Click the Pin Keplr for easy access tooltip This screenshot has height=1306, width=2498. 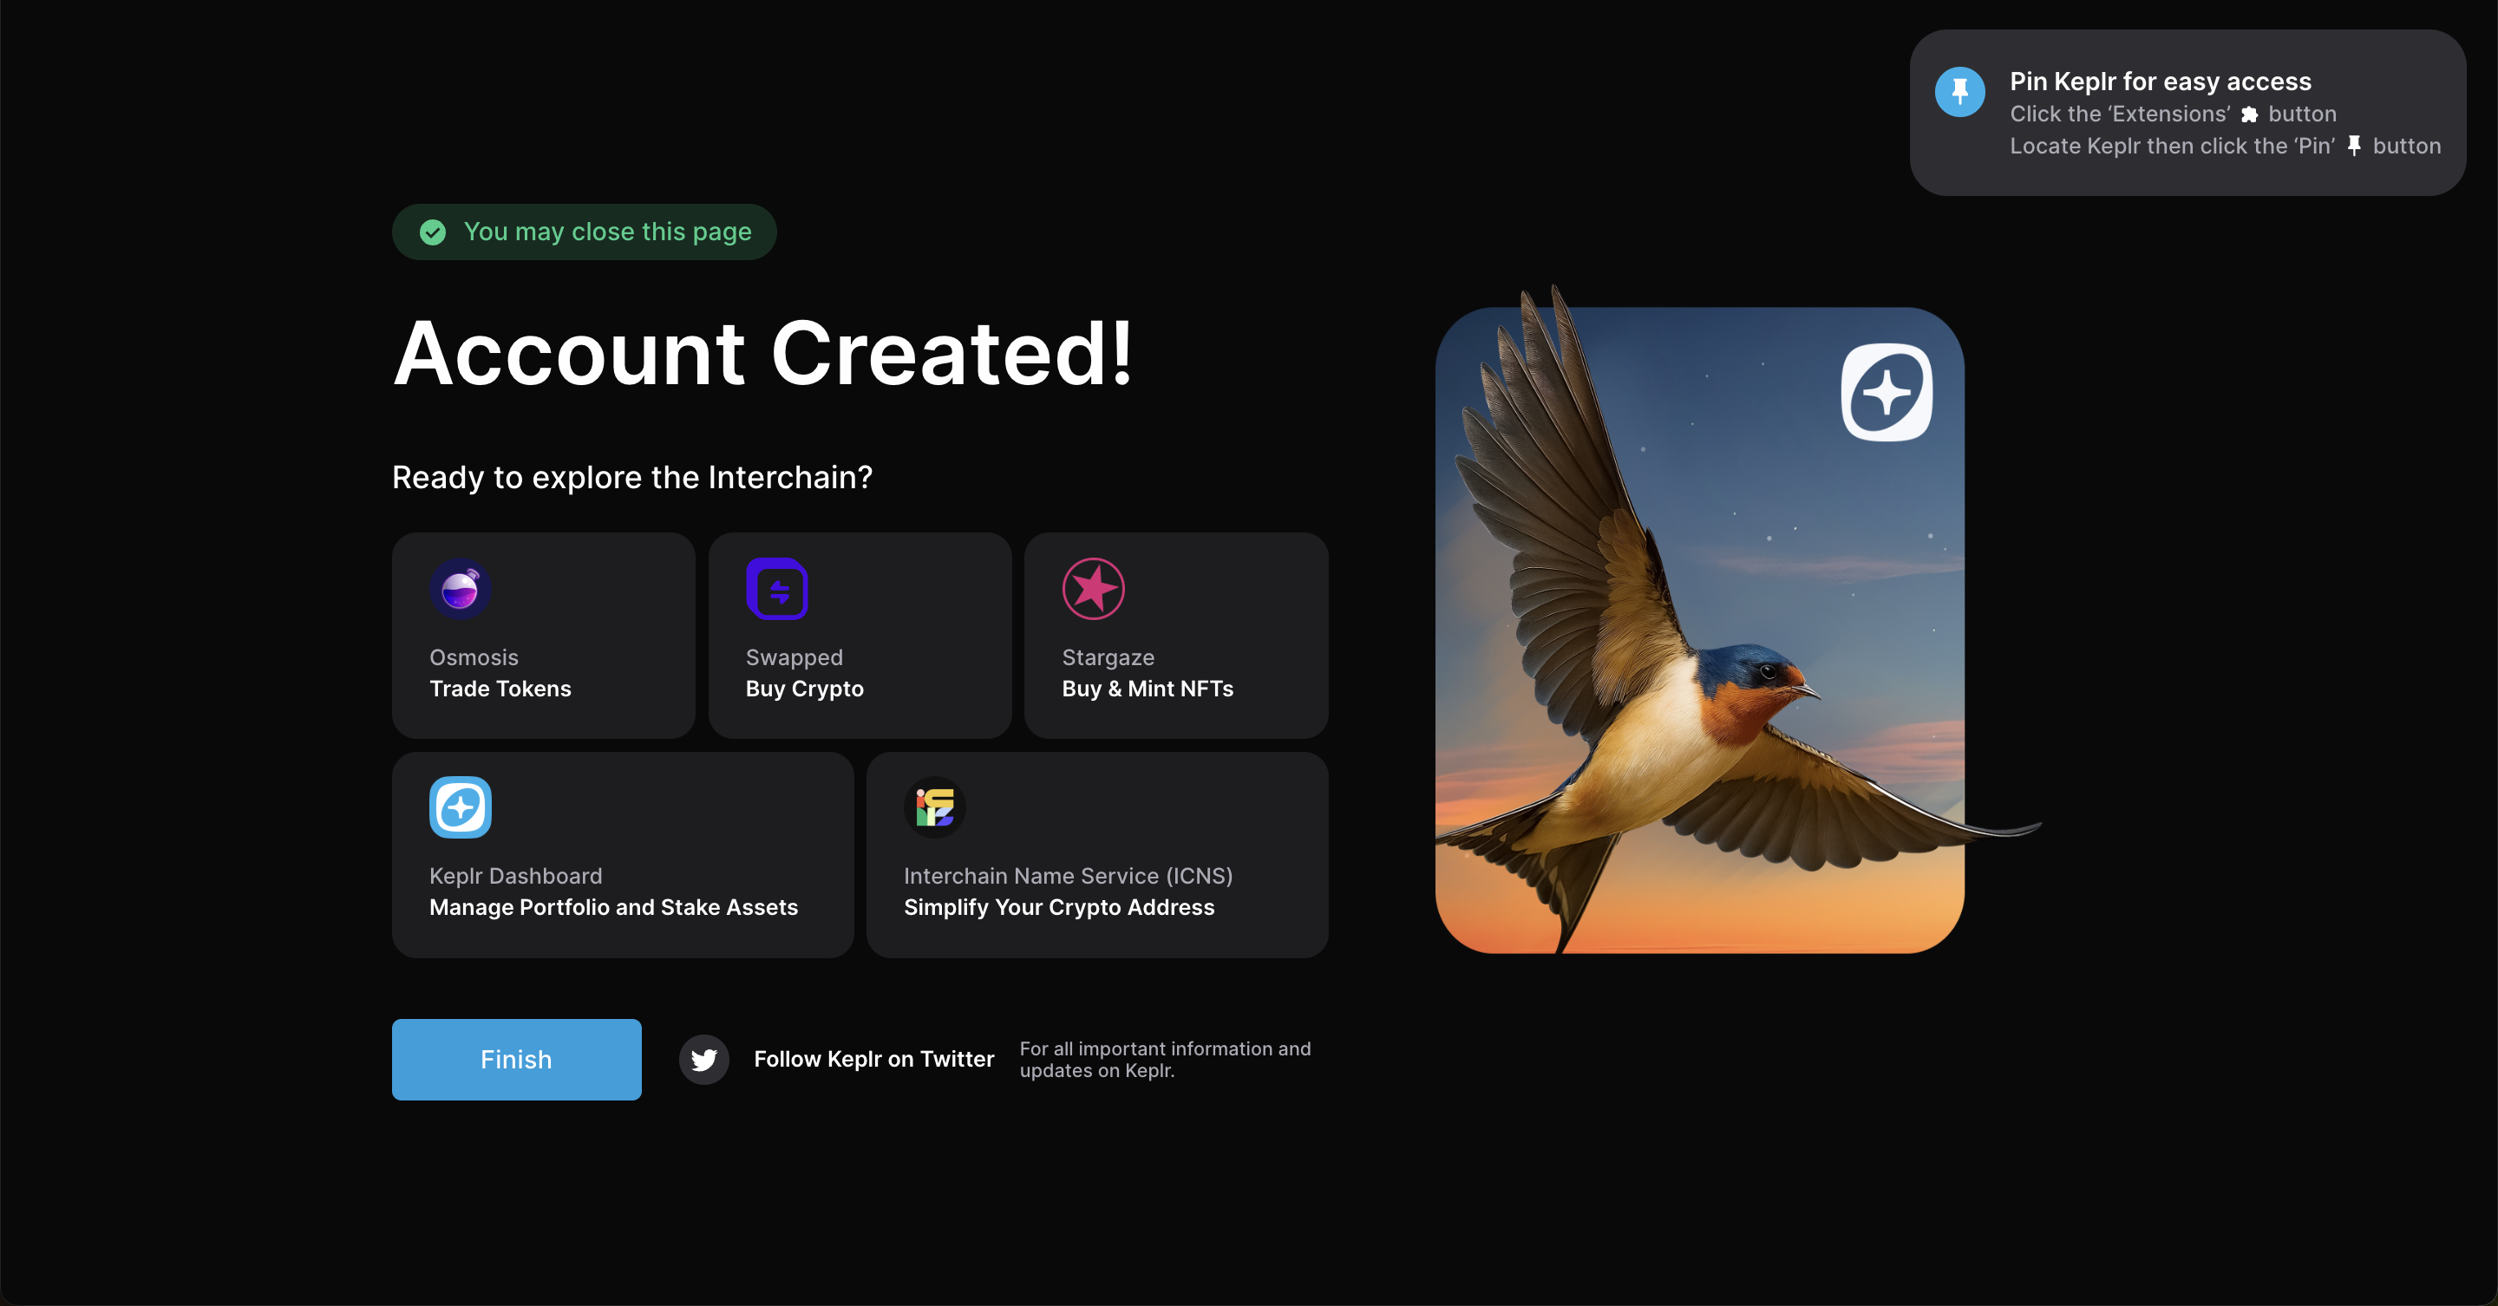pos(2187,113)
